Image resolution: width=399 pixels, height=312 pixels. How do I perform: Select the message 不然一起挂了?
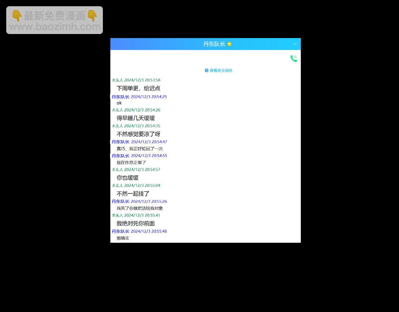click(x=133, y=193)
